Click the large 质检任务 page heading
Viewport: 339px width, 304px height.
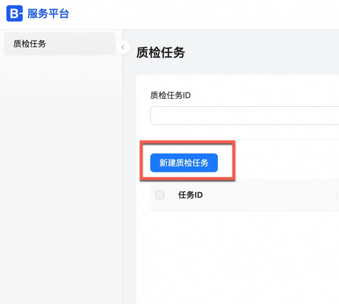point(161,53)
